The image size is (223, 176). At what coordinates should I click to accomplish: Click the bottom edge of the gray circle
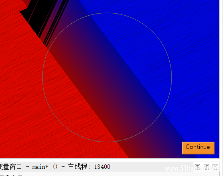tap(107, 142)
